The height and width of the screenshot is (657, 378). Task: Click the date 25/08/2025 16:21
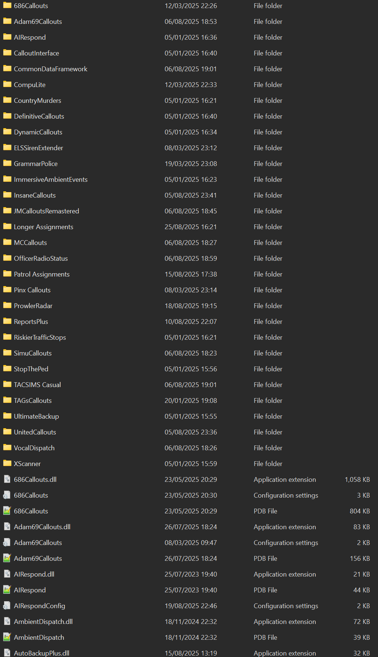[191, 227]
